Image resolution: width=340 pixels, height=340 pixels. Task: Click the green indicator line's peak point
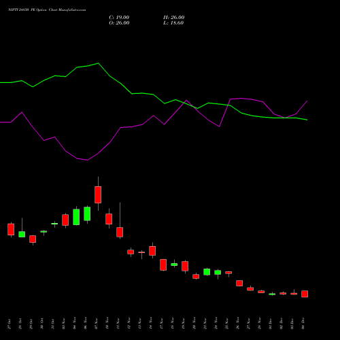coord(98,63)
